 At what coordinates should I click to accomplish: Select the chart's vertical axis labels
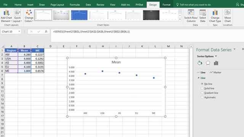click(71, 89)
